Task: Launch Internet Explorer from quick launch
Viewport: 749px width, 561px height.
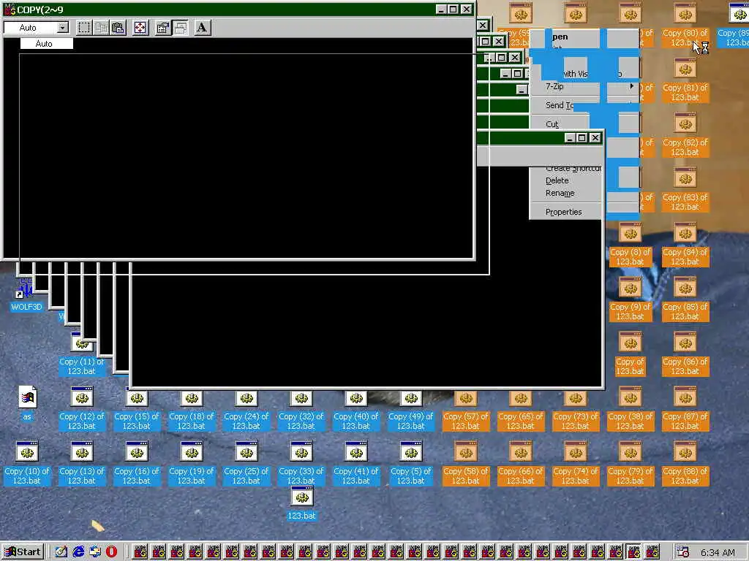Action: pos(78,552)
